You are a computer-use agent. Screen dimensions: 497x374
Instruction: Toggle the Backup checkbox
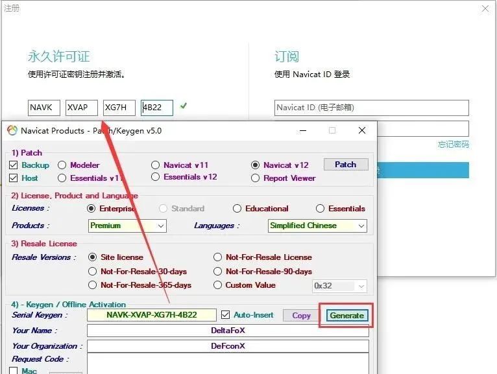[x=14, y=165]
